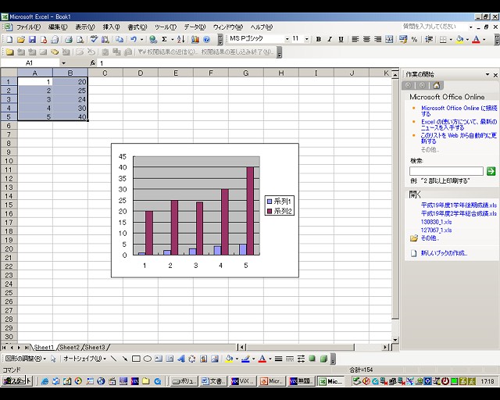
Task: Create a new blank workbook
Action: (x=9, y=40)
